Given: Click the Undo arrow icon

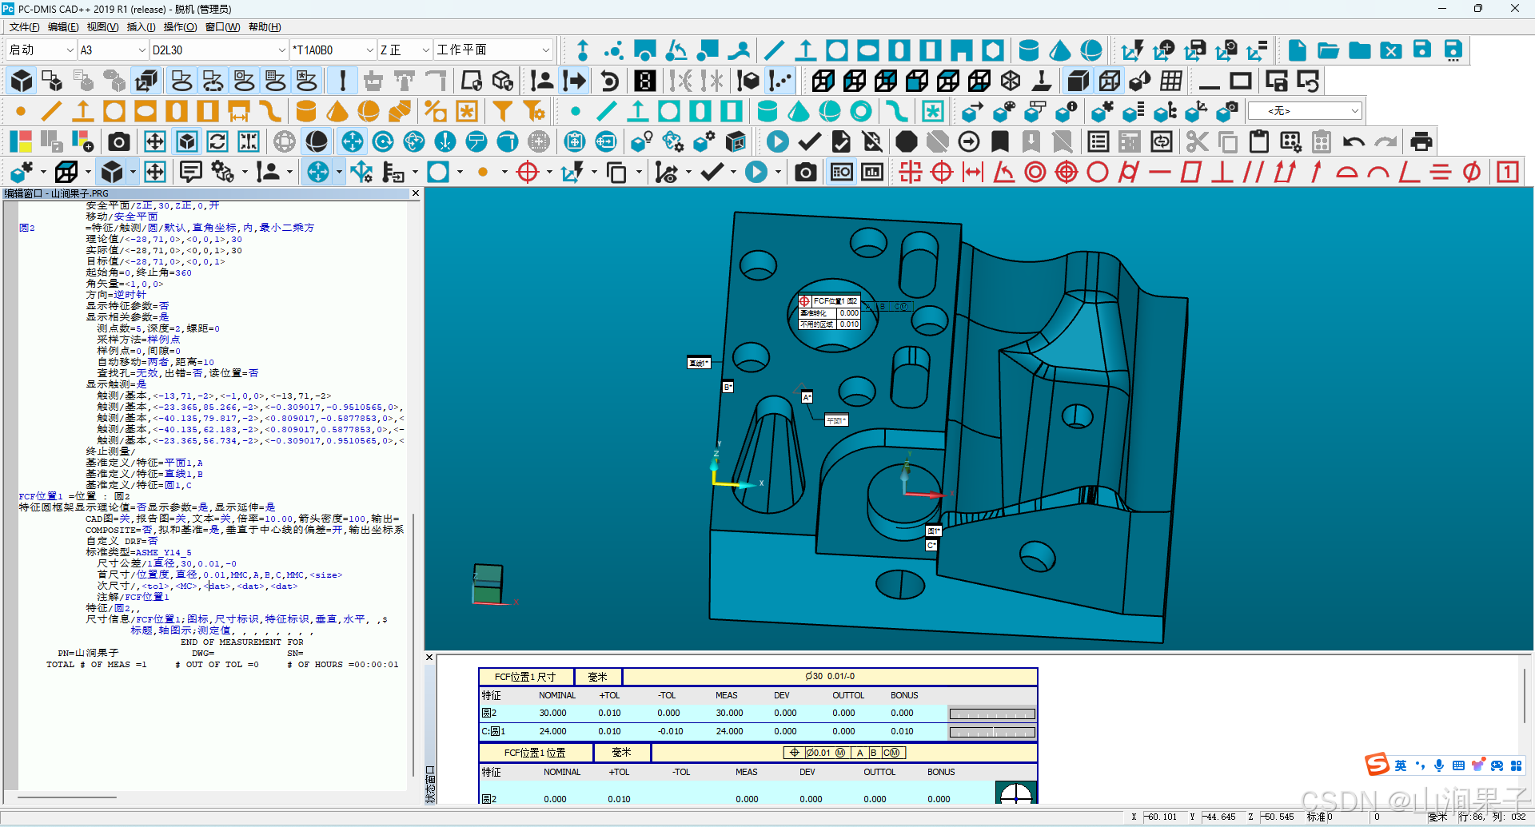Looking at the screenshot, I should tap(1354, 141).
